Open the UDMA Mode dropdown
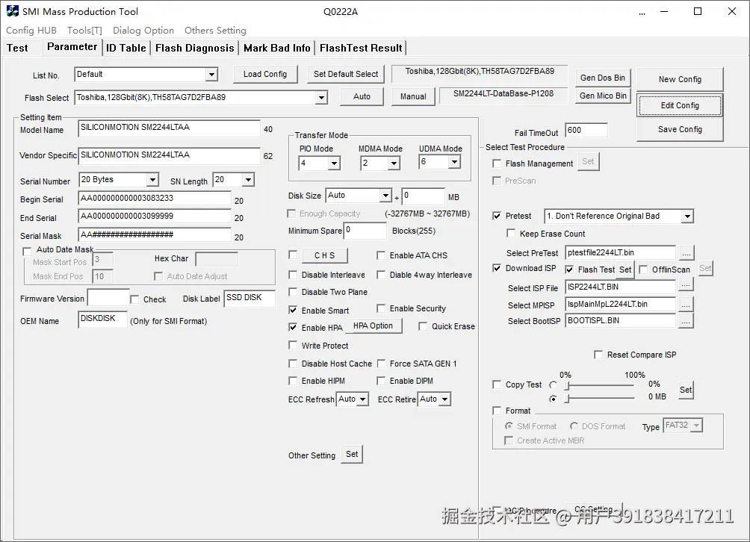Viewport: 750px width, 542px height. [454, 163]
